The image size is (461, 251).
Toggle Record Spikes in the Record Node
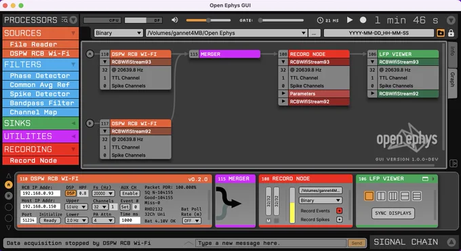point(339,220)
